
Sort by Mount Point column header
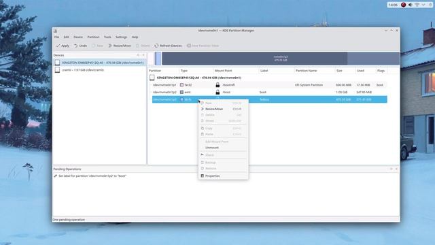pos(236,71)
